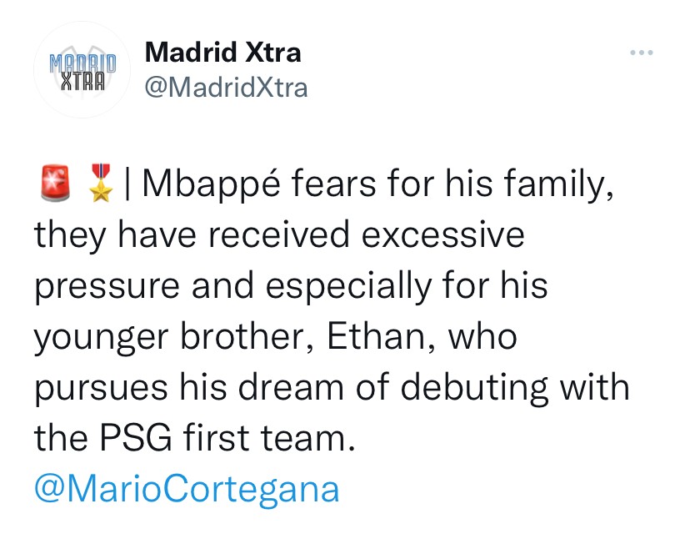690x559 pixels.
Task: Open the Madrid Xtra display name
Action: tap(222, 53)
